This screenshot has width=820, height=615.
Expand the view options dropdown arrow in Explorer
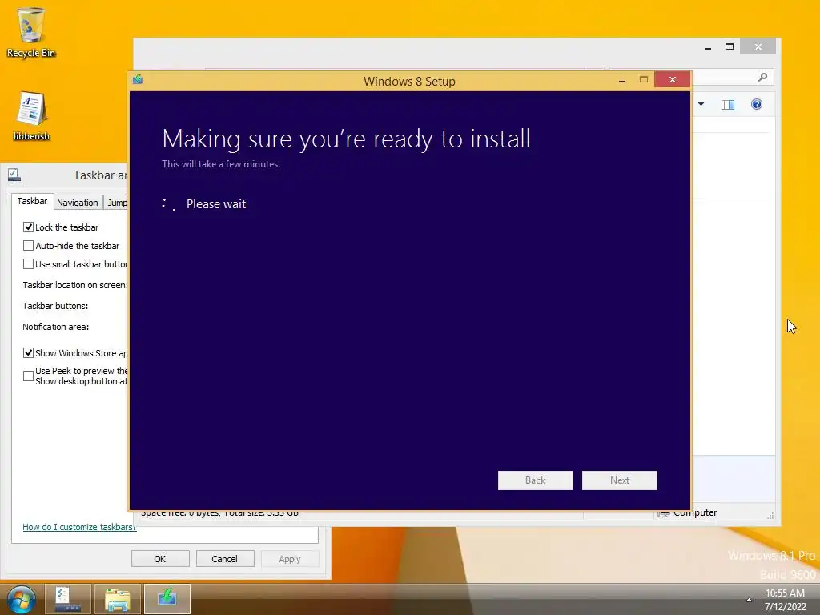click(x=701, y=104)
